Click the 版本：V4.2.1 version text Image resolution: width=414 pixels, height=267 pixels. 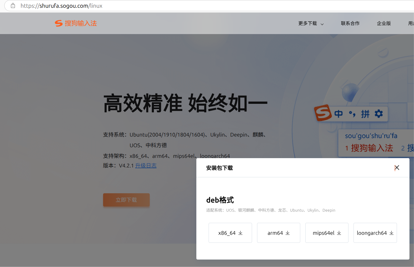(x=118, y=166)
